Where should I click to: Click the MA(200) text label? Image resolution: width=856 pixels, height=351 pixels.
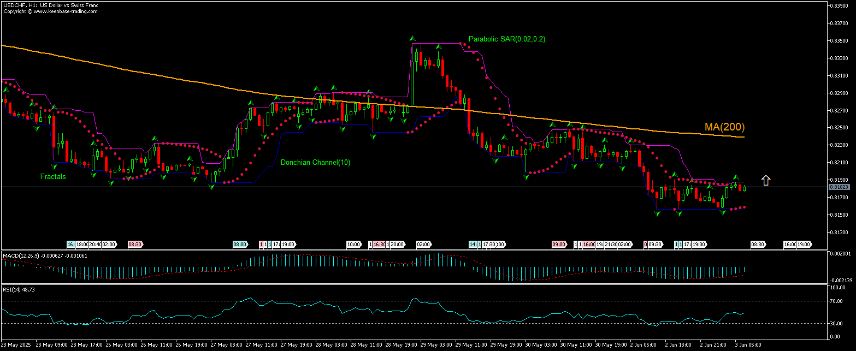[x=724, y=127]
